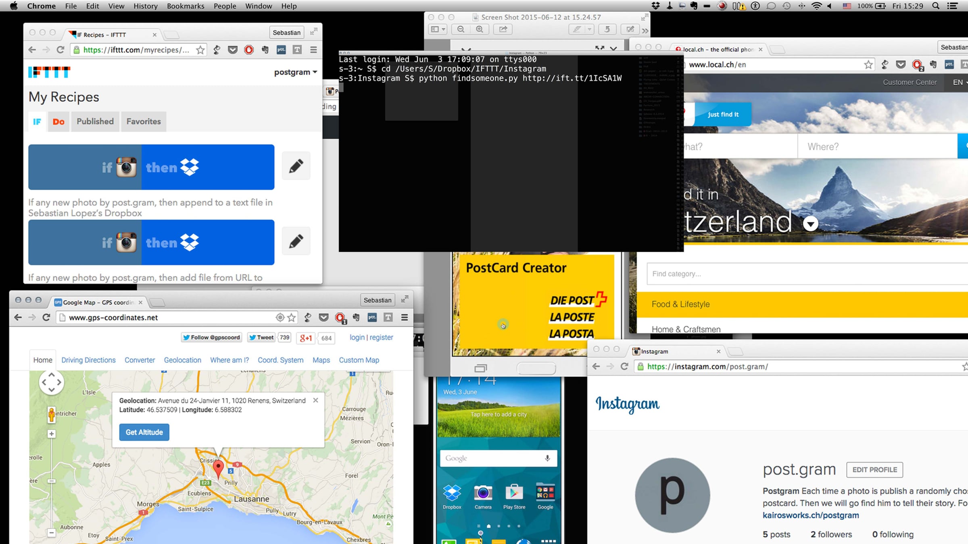
Task: Reload the IFTTT recipes page
Action: click(x=60, y=50)
